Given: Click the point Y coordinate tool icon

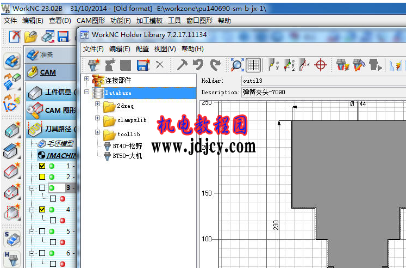Looking at the screenshot, I should [273, 65].
